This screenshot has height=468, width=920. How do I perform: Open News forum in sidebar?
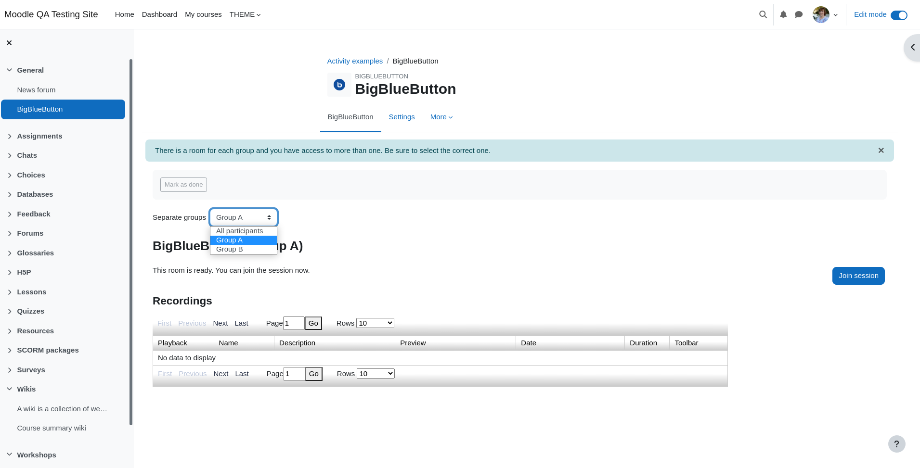coord(36,90)
